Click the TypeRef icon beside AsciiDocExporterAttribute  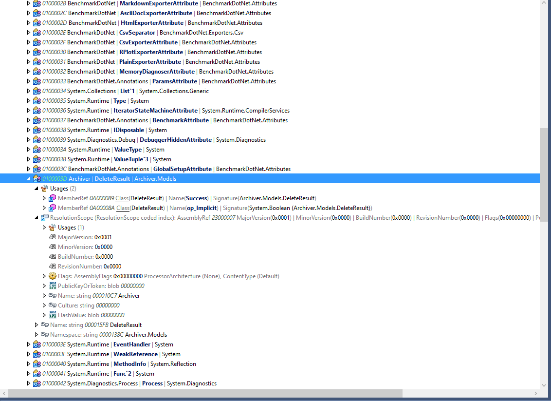pyautogui.click(x=37, y=13)
